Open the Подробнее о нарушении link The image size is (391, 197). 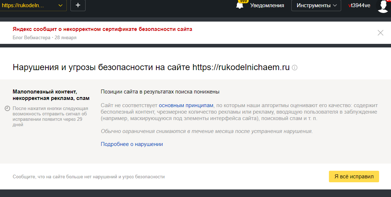(132, 144)
